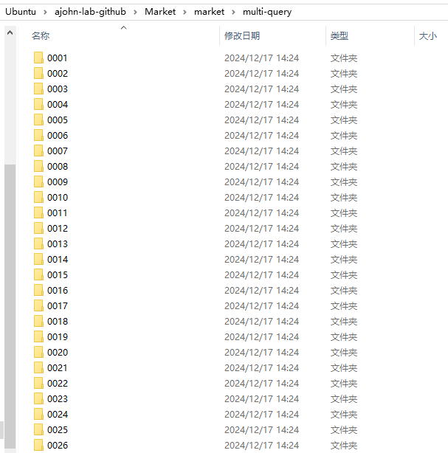
Task: Select the 0021 folder icon
Action: click(x=38, y=367)
